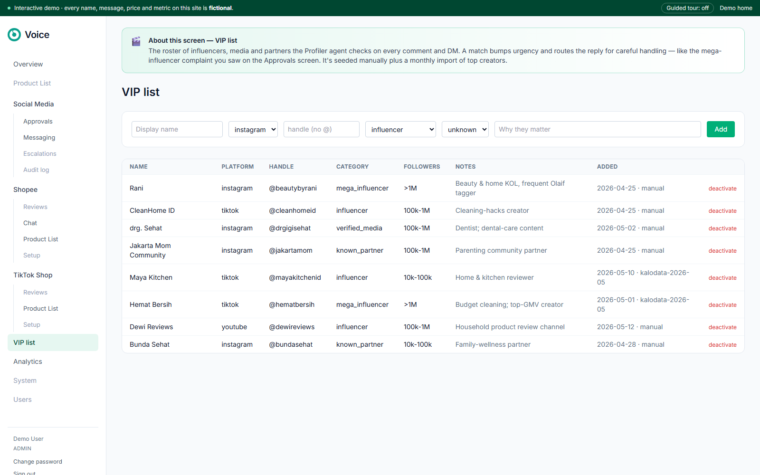This screenshot has height=475, width=760.
Task: Focus the Display name field
Action: [177, 129]
